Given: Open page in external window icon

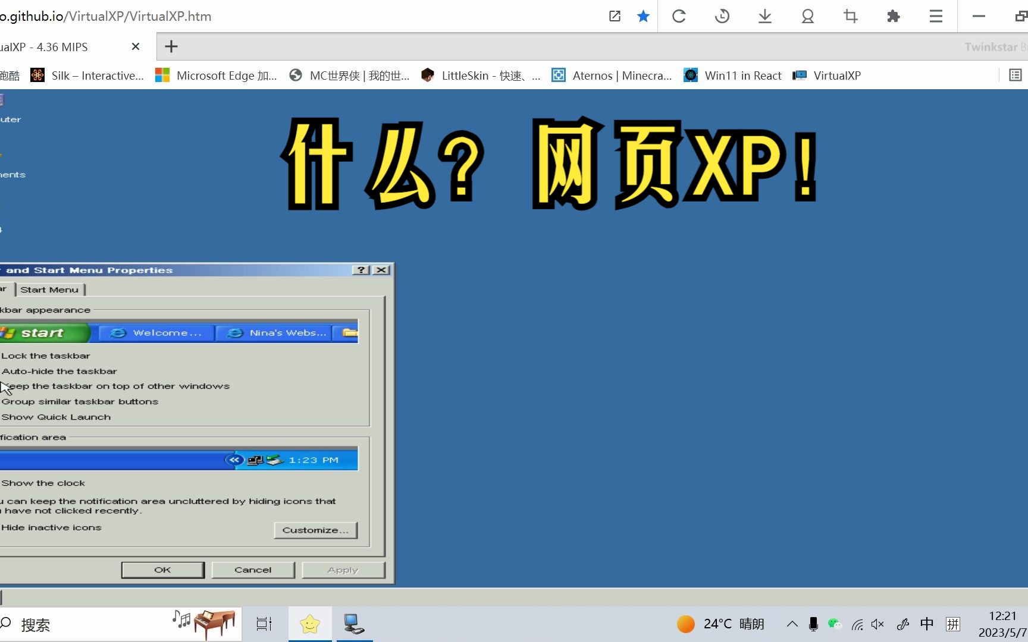Looking at the screenshot, I should coord(615,16).
